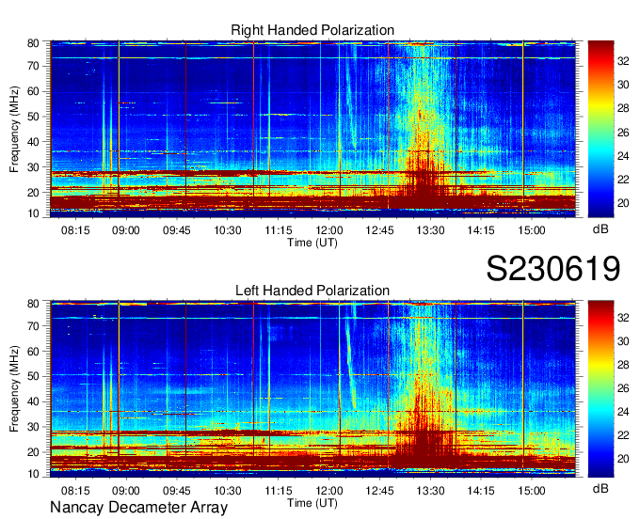This screenshot has width=640, height=519.
Task: Click "11:15" time tick under left-handed plot
Action: [279, 491]
